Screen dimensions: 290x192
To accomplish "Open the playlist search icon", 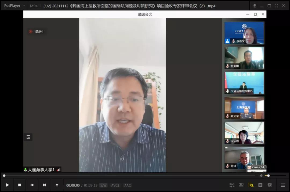I will [x=251, y=185].
